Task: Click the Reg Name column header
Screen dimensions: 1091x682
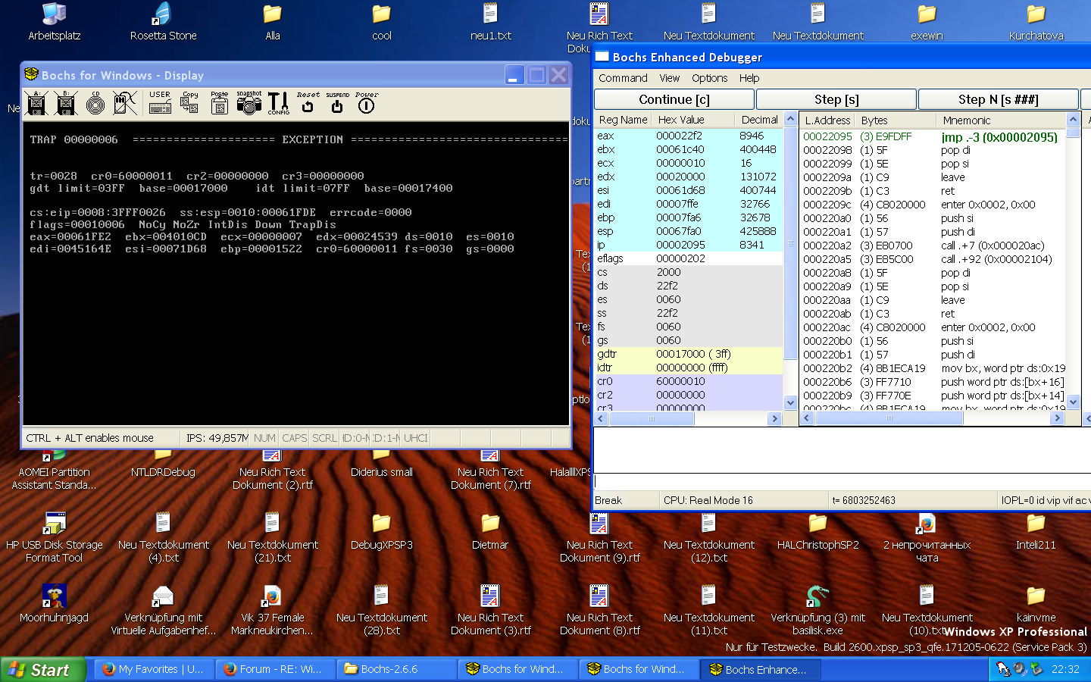Action: pyautogui.click(x=624, y=120)
